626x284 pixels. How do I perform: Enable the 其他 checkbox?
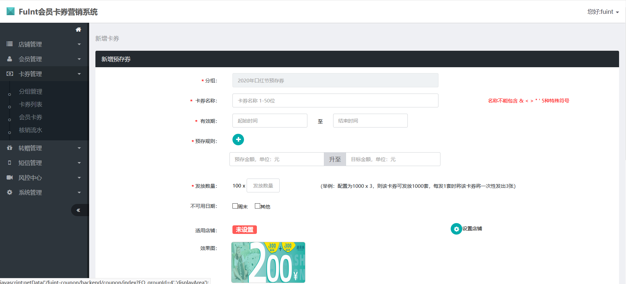258,206
